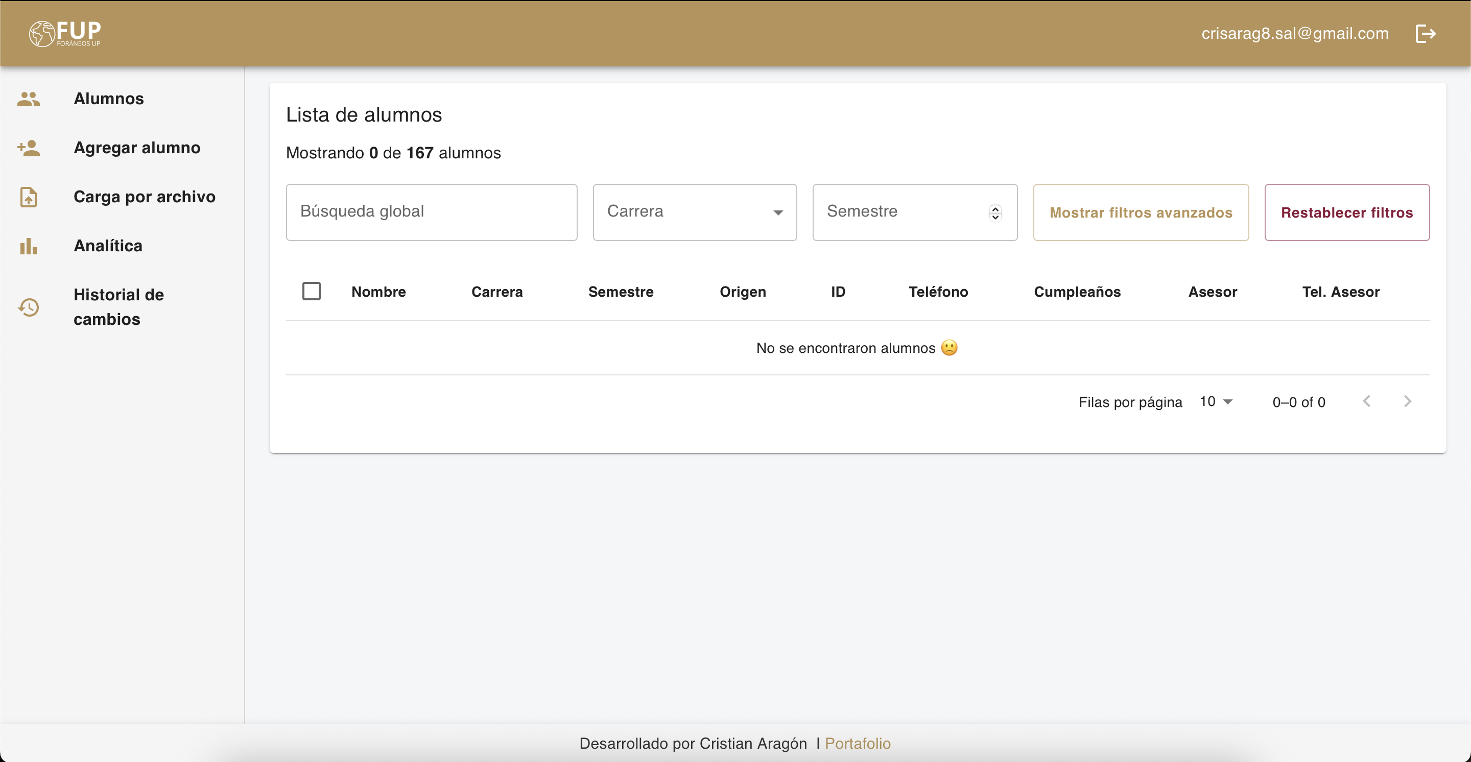The image size is (1471, 762).
Task: Sort by Semestre column header
Action: pos(621,292)
